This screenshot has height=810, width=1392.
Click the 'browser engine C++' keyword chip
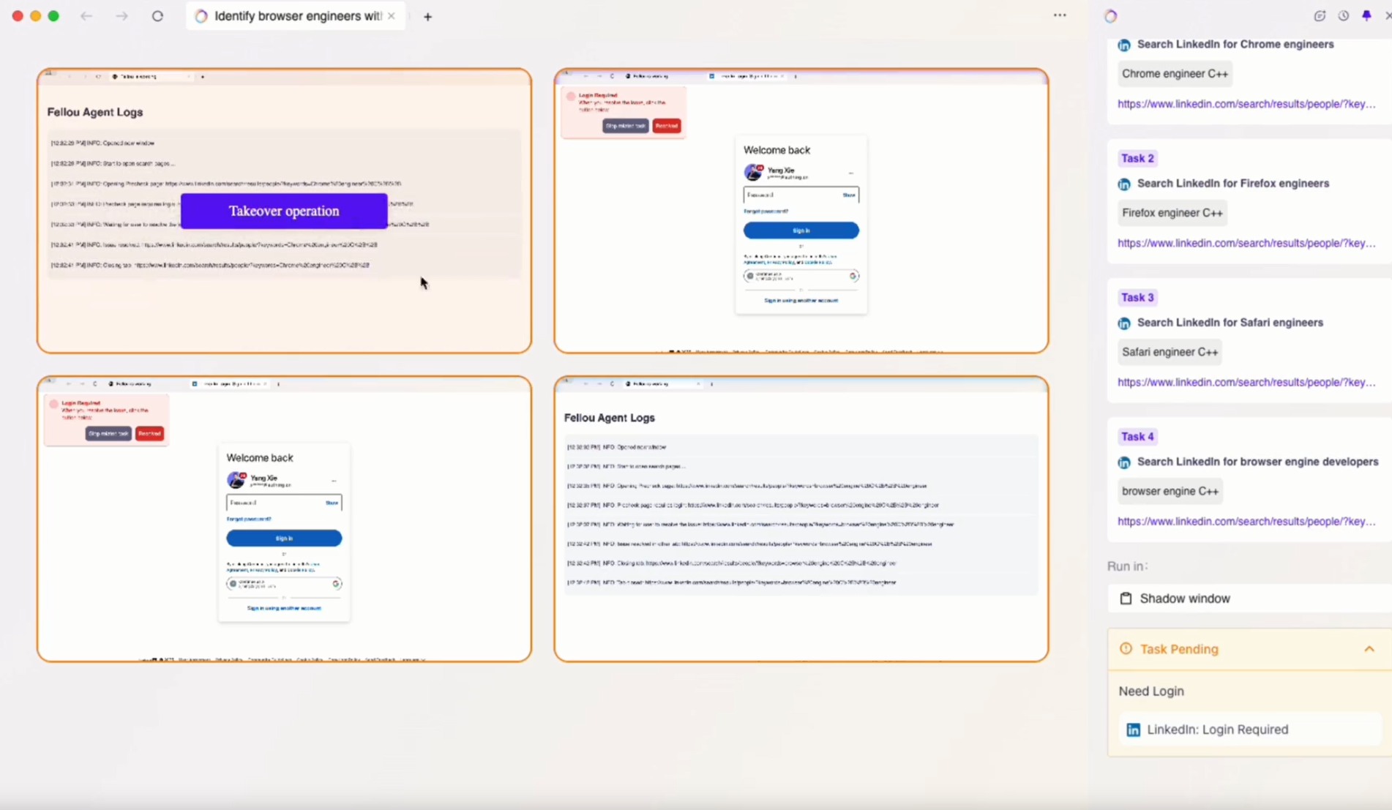click(1170, 491)
